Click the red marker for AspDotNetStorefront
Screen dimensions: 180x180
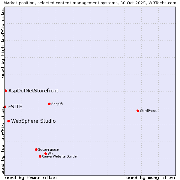(6, 91)
